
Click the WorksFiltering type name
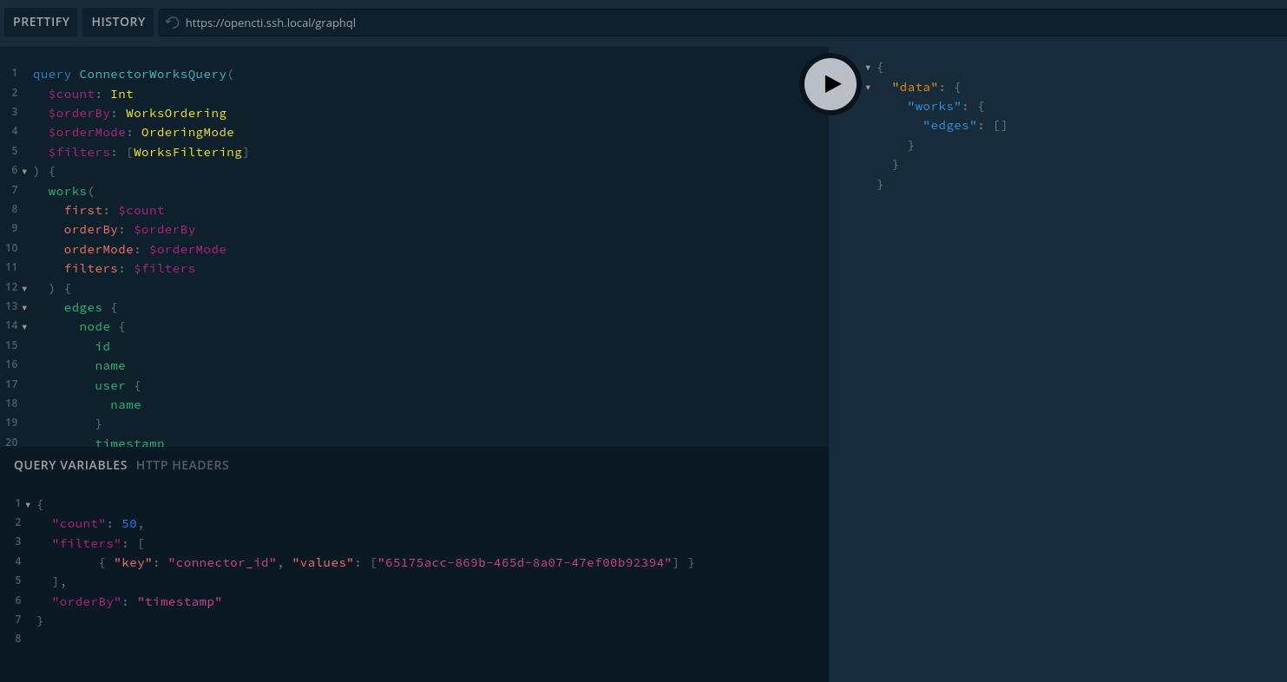(188, 152)
